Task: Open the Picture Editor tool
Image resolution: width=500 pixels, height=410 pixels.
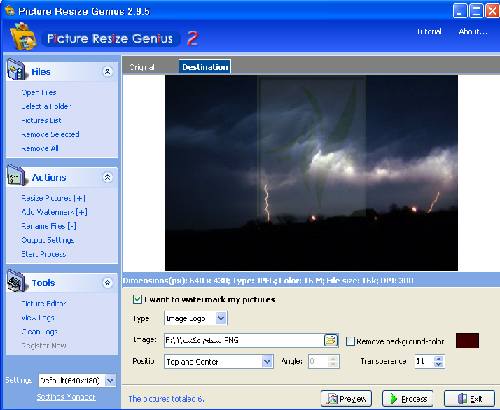Action: point(43,304)
